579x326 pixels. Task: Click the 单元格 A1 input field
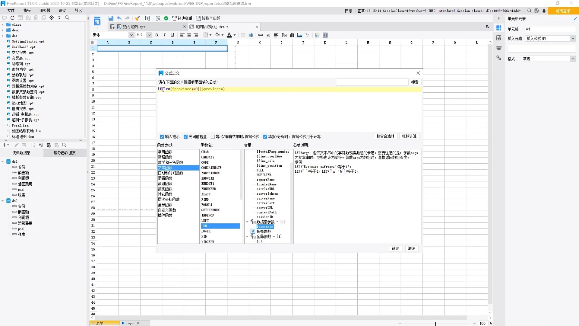point(550,29)
